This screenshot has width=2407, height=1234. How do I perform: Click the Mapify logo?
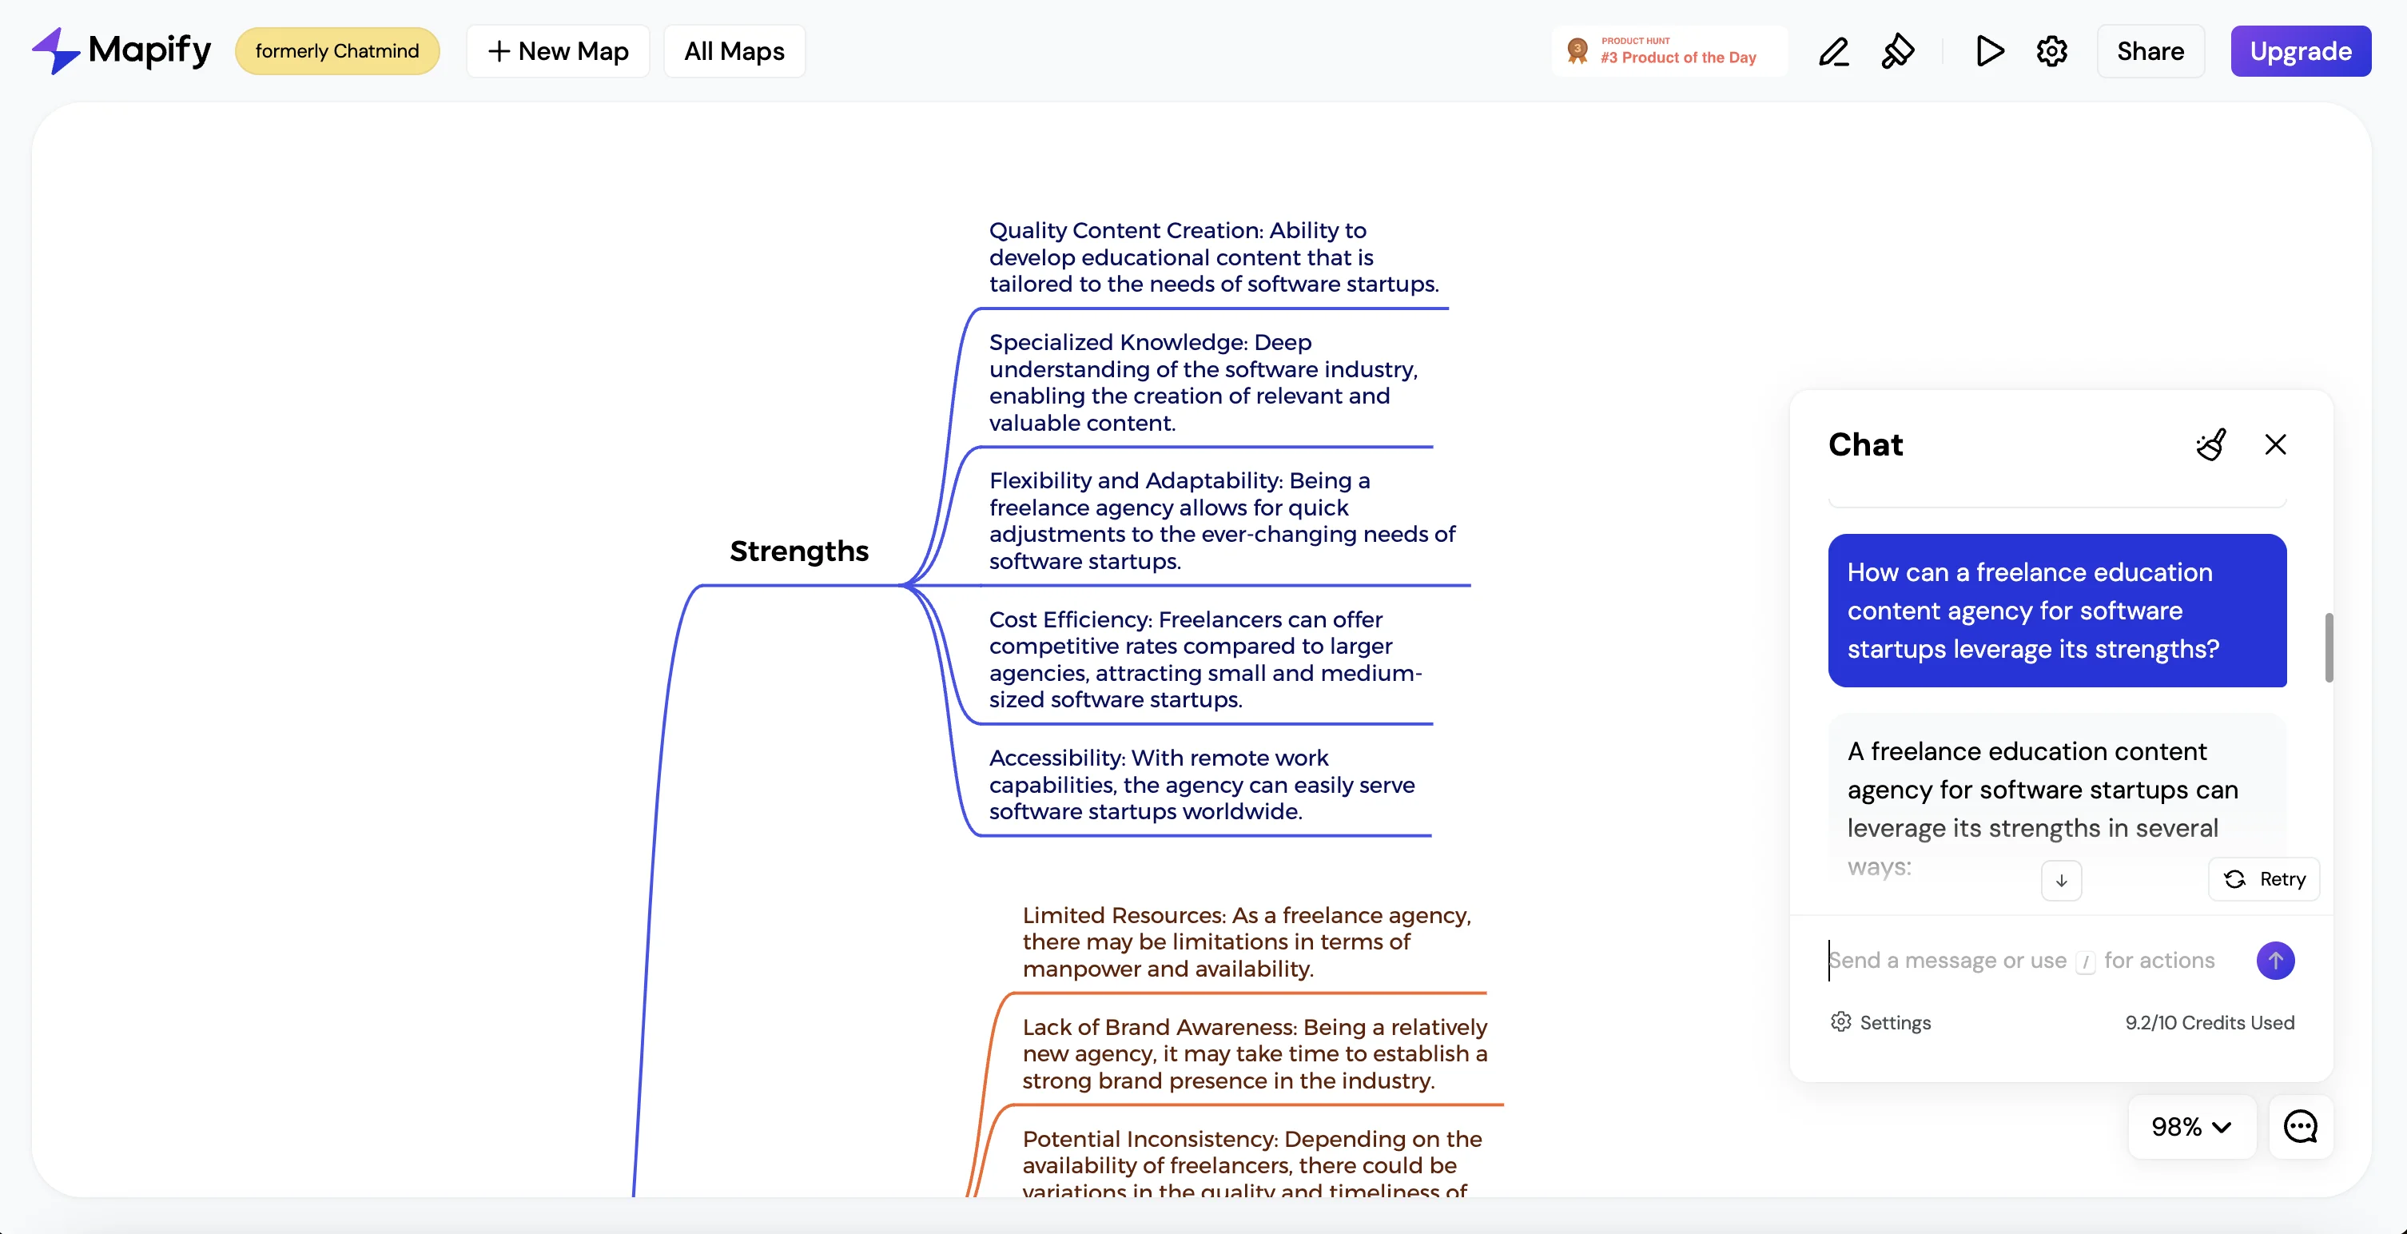coord(121,50)
